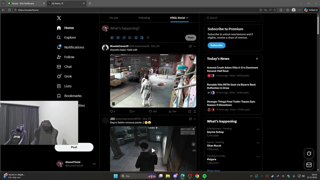Click the gray Post button in the composer

[x=191, y=37]
